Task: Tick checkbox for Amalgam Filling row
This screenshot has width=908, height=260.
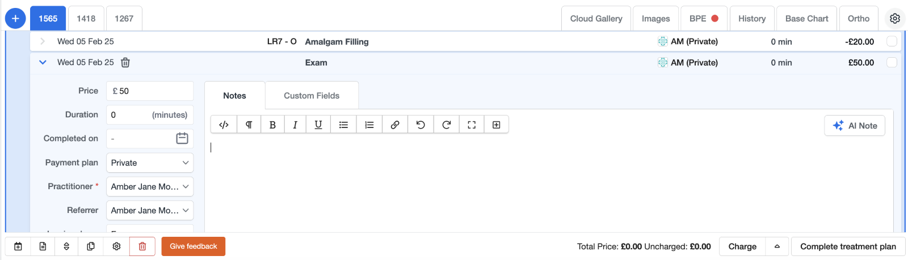Action: (892, 41)
